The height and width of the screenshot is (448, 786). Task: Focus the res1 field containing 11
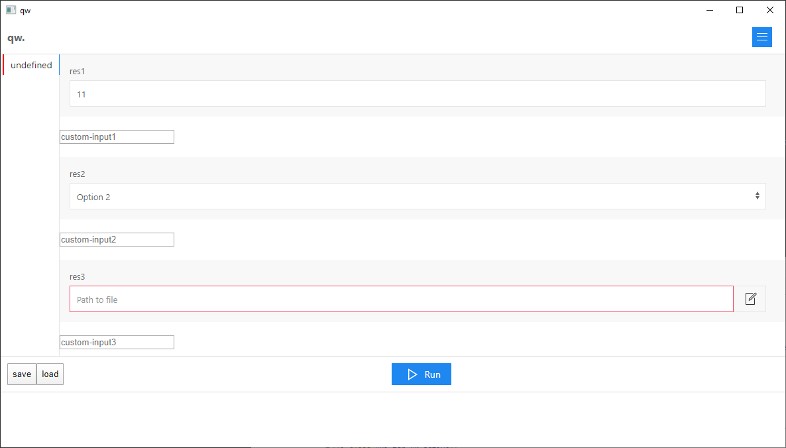click(x=418, y=94)
